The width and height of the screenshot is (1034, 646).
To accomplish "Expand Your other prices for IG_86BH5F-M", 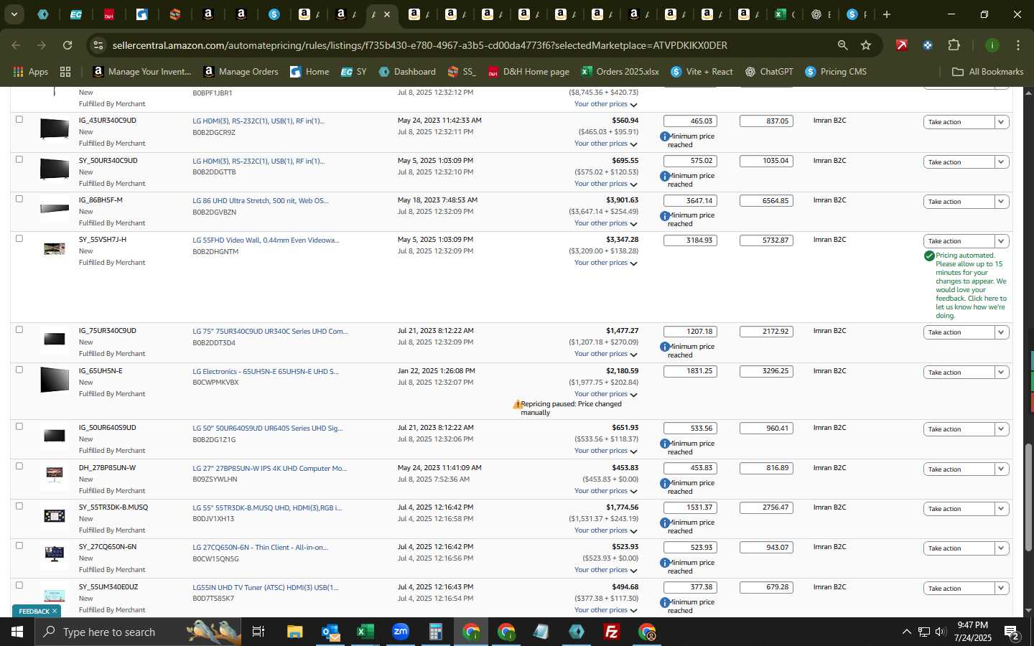I will click(605, 223).
